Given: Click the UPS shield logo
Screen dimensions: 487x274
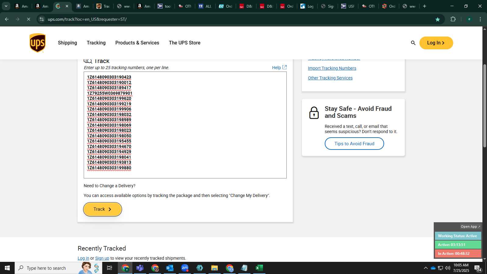Looking at the screenshot, I should point(37,43).
